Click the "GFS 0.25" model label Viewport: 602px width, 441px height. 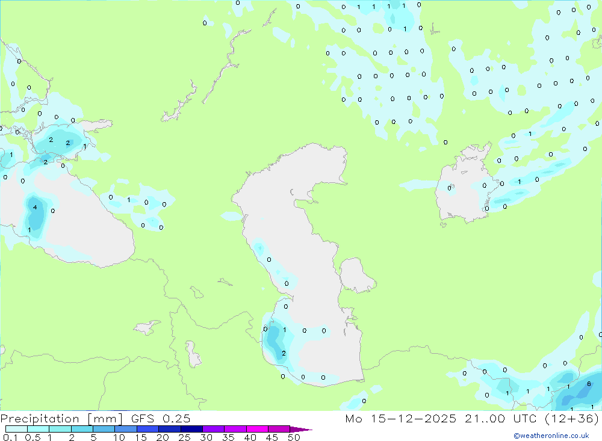pyautogui.click(x=161, y=418)
